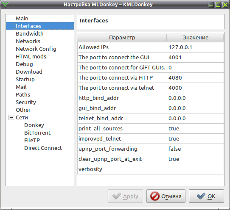Open FileTP network settings
Image resolution: width=230 pixels, height=210 pixels.
pyautogui.click(x=32, y=140)
